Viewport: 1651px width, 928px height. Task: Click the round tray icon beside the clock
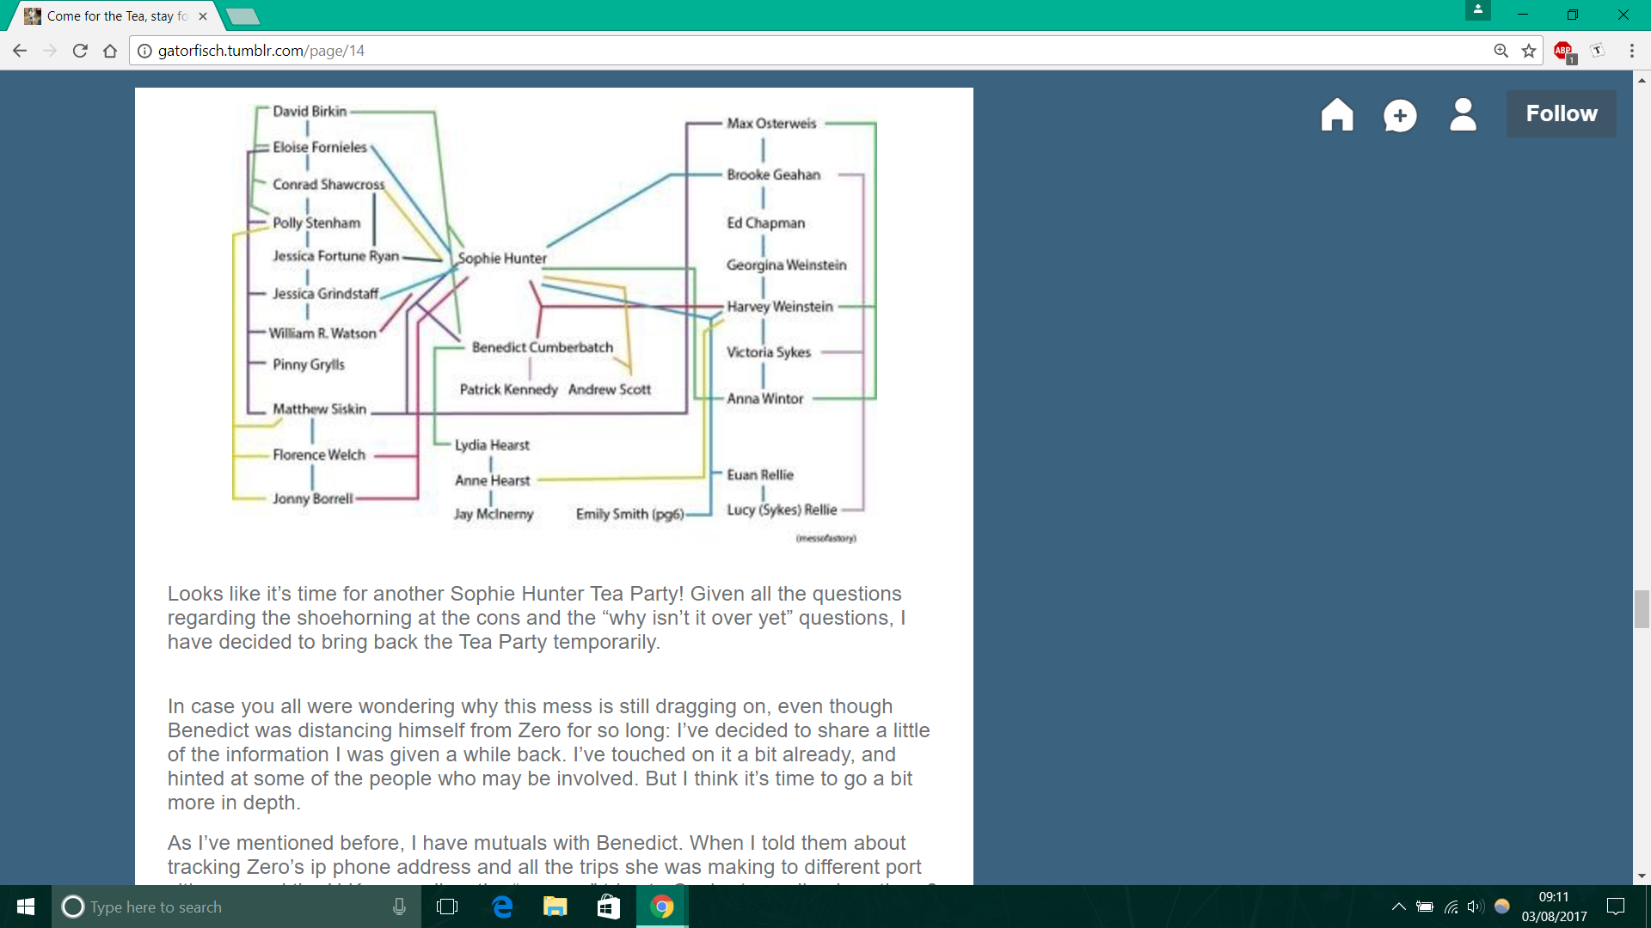coord(1502,907)
